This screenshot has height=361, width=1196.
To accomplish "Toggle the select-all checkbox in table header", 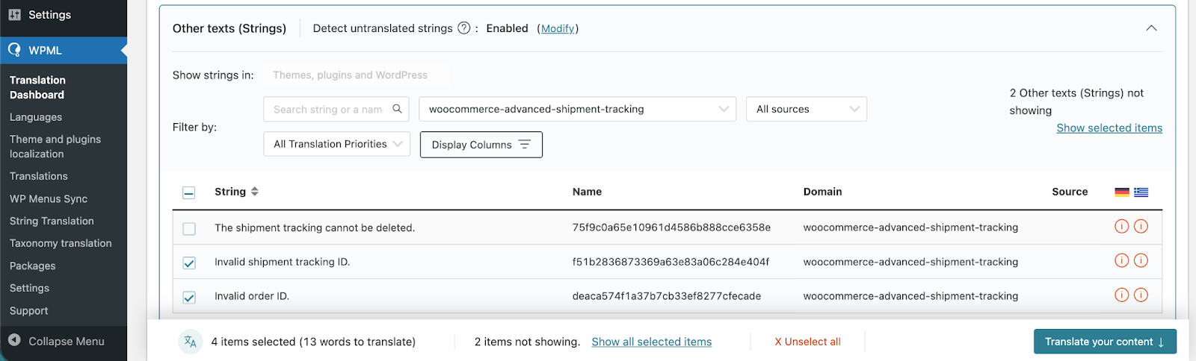I will pyautogui.click(x=189, y=193).
